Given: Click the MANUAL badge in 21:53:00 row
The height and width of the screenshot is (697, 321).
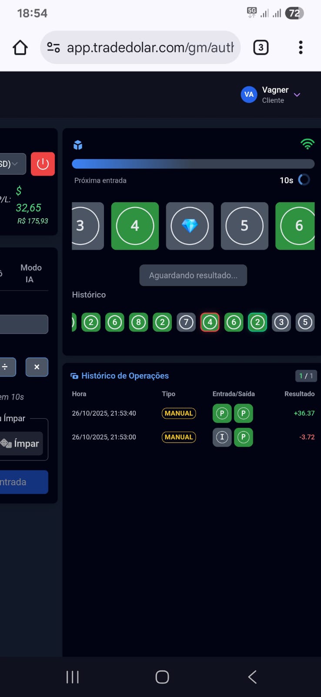Looking at the screenshot, I should coord(179,437).
